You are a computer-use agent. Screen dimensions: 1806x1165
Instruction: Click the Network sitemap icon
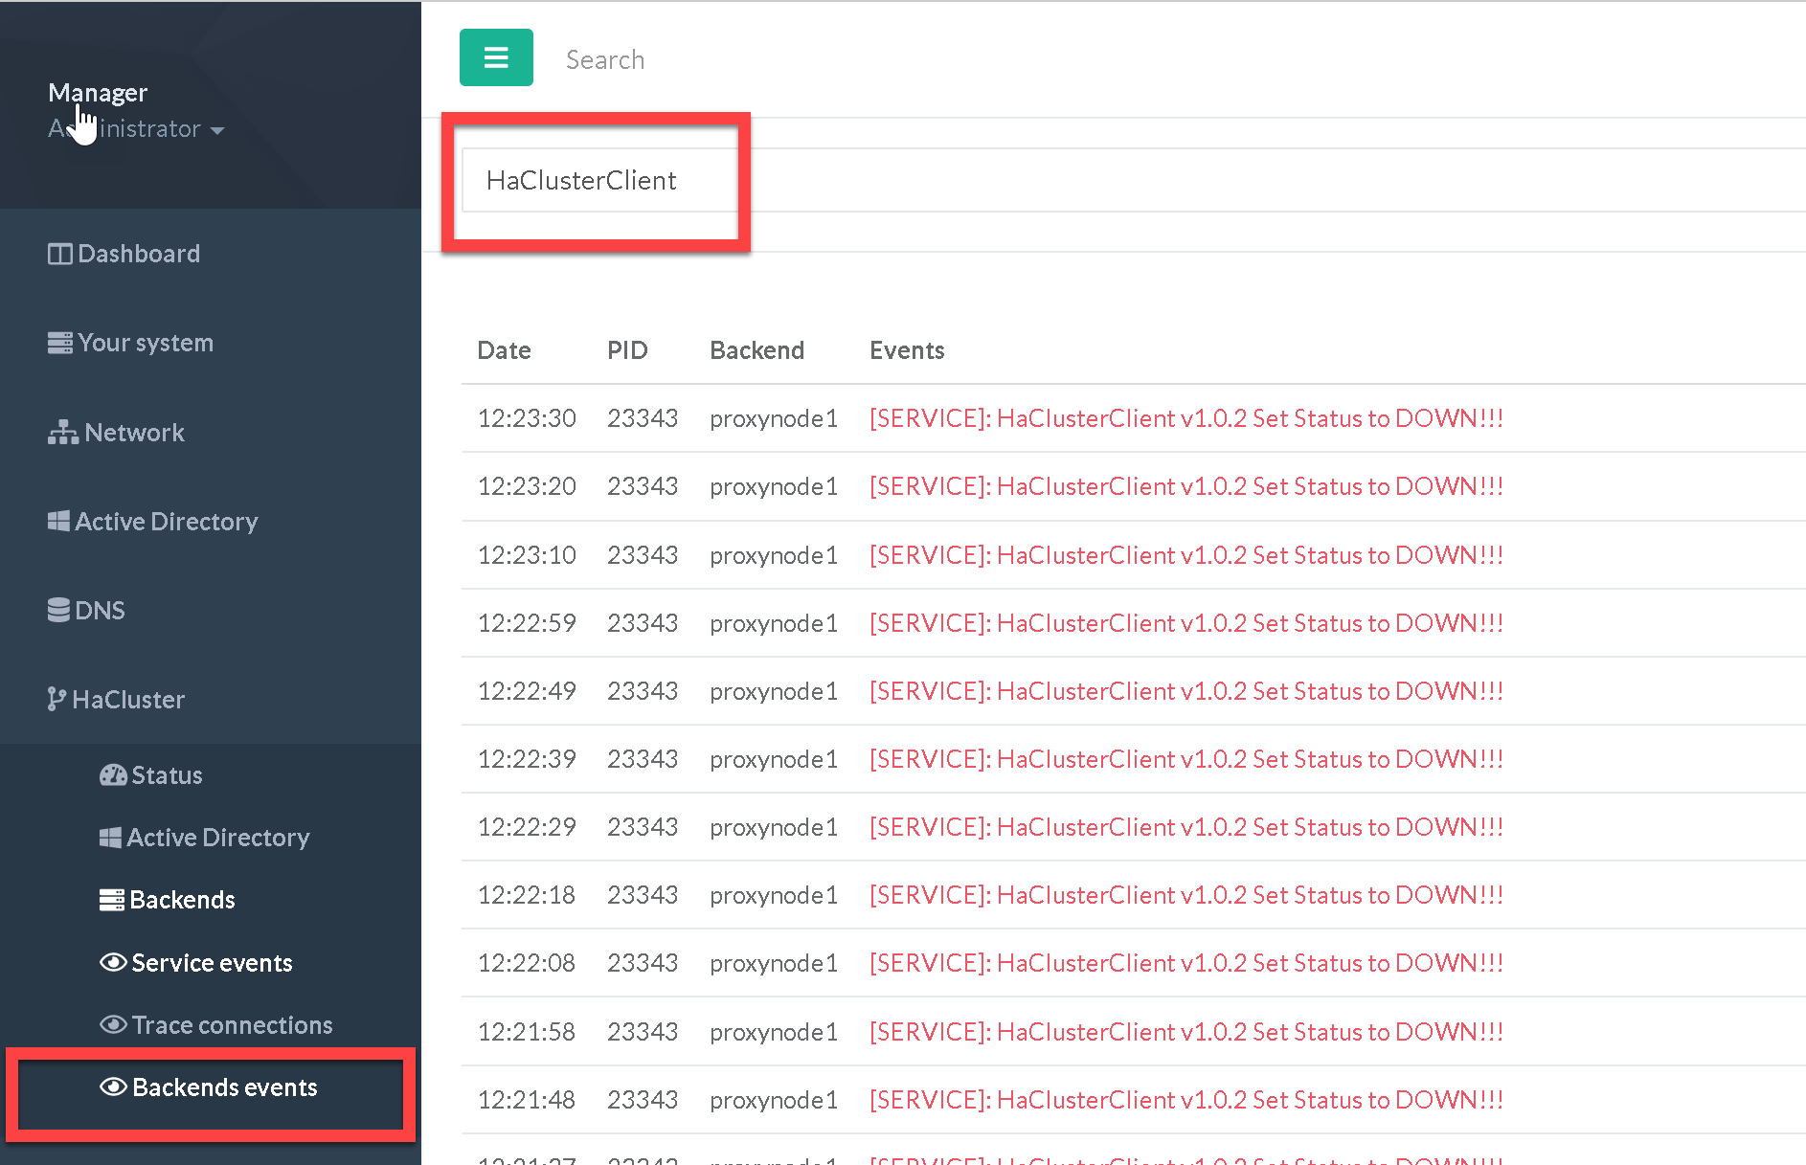click(63, 433)
